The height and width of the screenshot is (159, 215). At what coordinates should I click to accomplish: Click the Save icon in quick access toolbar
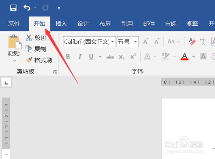(13, 8)
